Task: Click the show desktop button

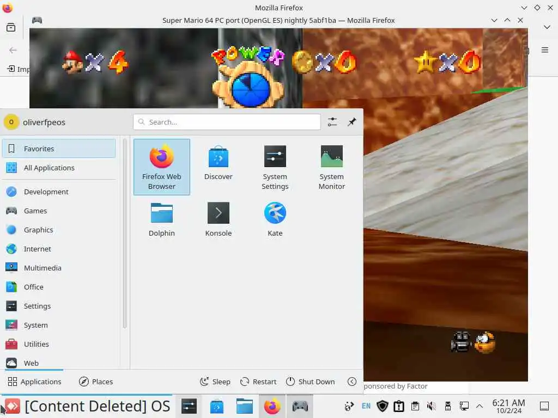Action: coord(544,406)
